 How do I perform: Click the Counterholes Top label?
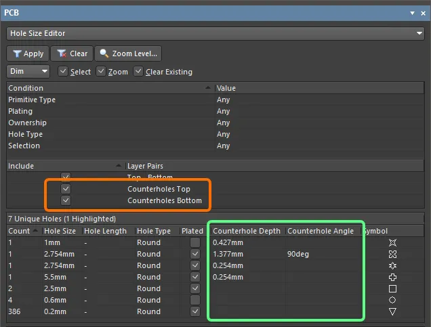pyautogui.click(x=159, y=189)
